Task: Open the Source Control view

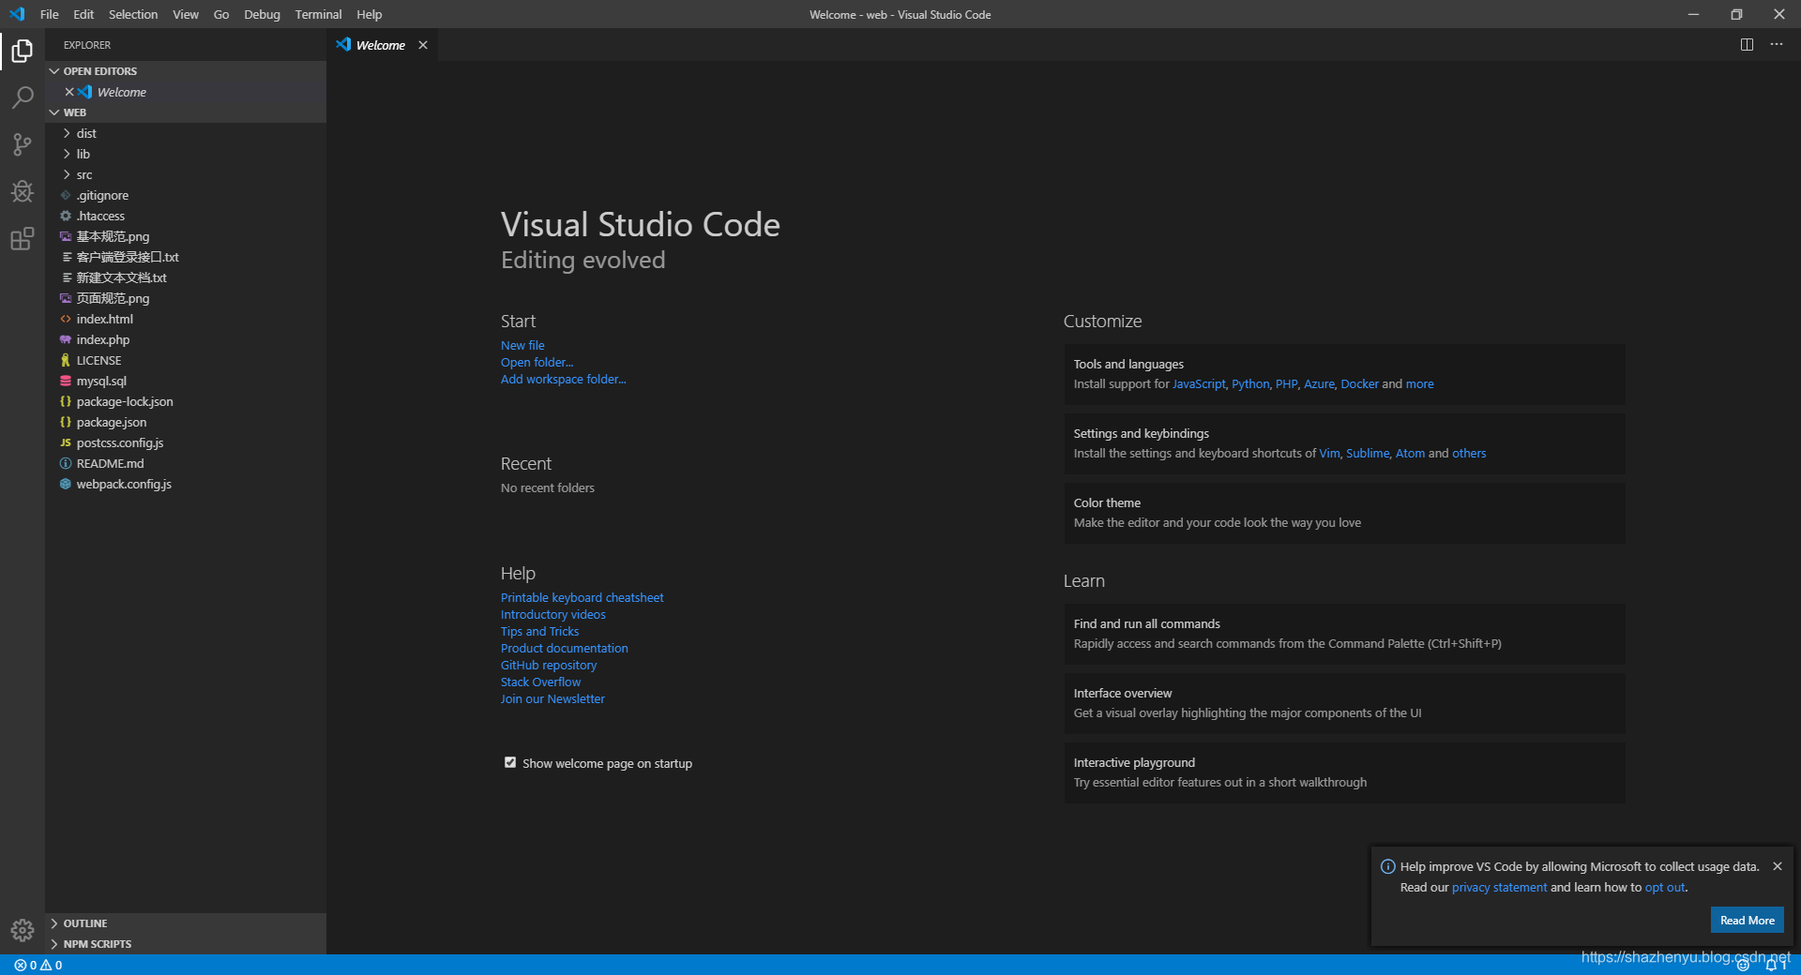Action: coord(22,144)
